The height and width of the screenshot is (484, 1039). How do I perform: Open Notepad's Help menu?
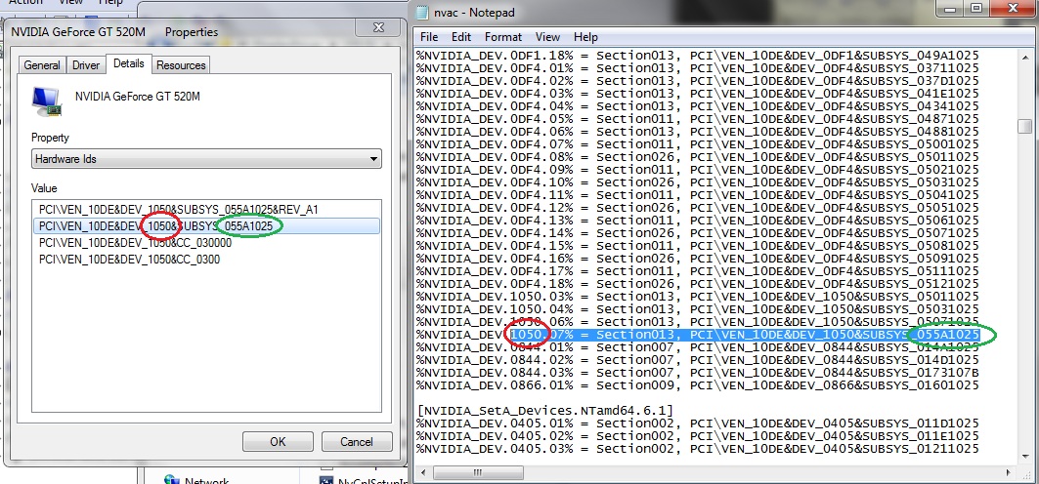point(585,37)
